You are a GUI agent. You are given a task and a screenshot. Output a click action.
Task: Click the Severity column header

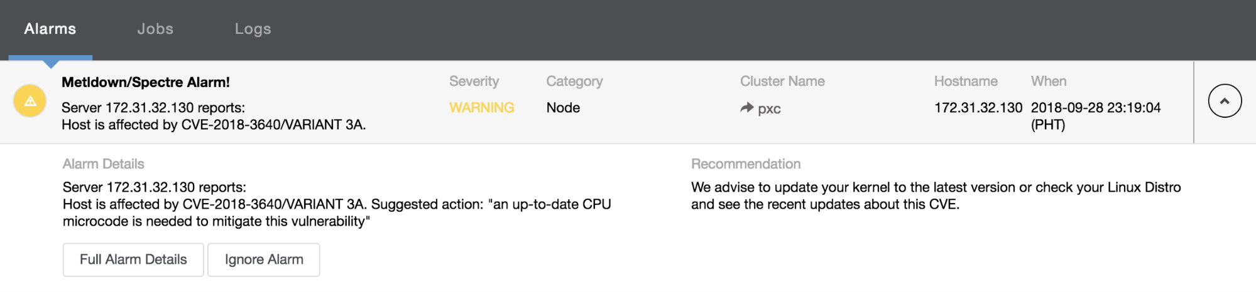[x=474, y=81]
